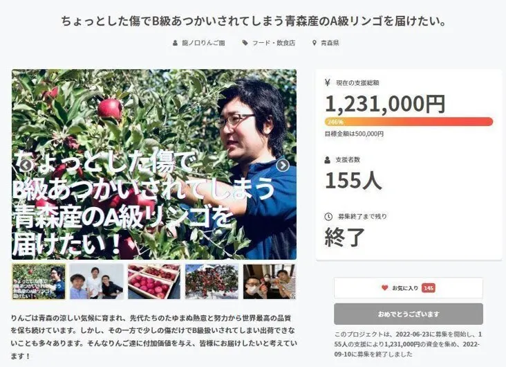Click the supporter person icon beside 支援者数
Image resolution: width=506 pixels, height=367 pixels.
click(327, 160)
